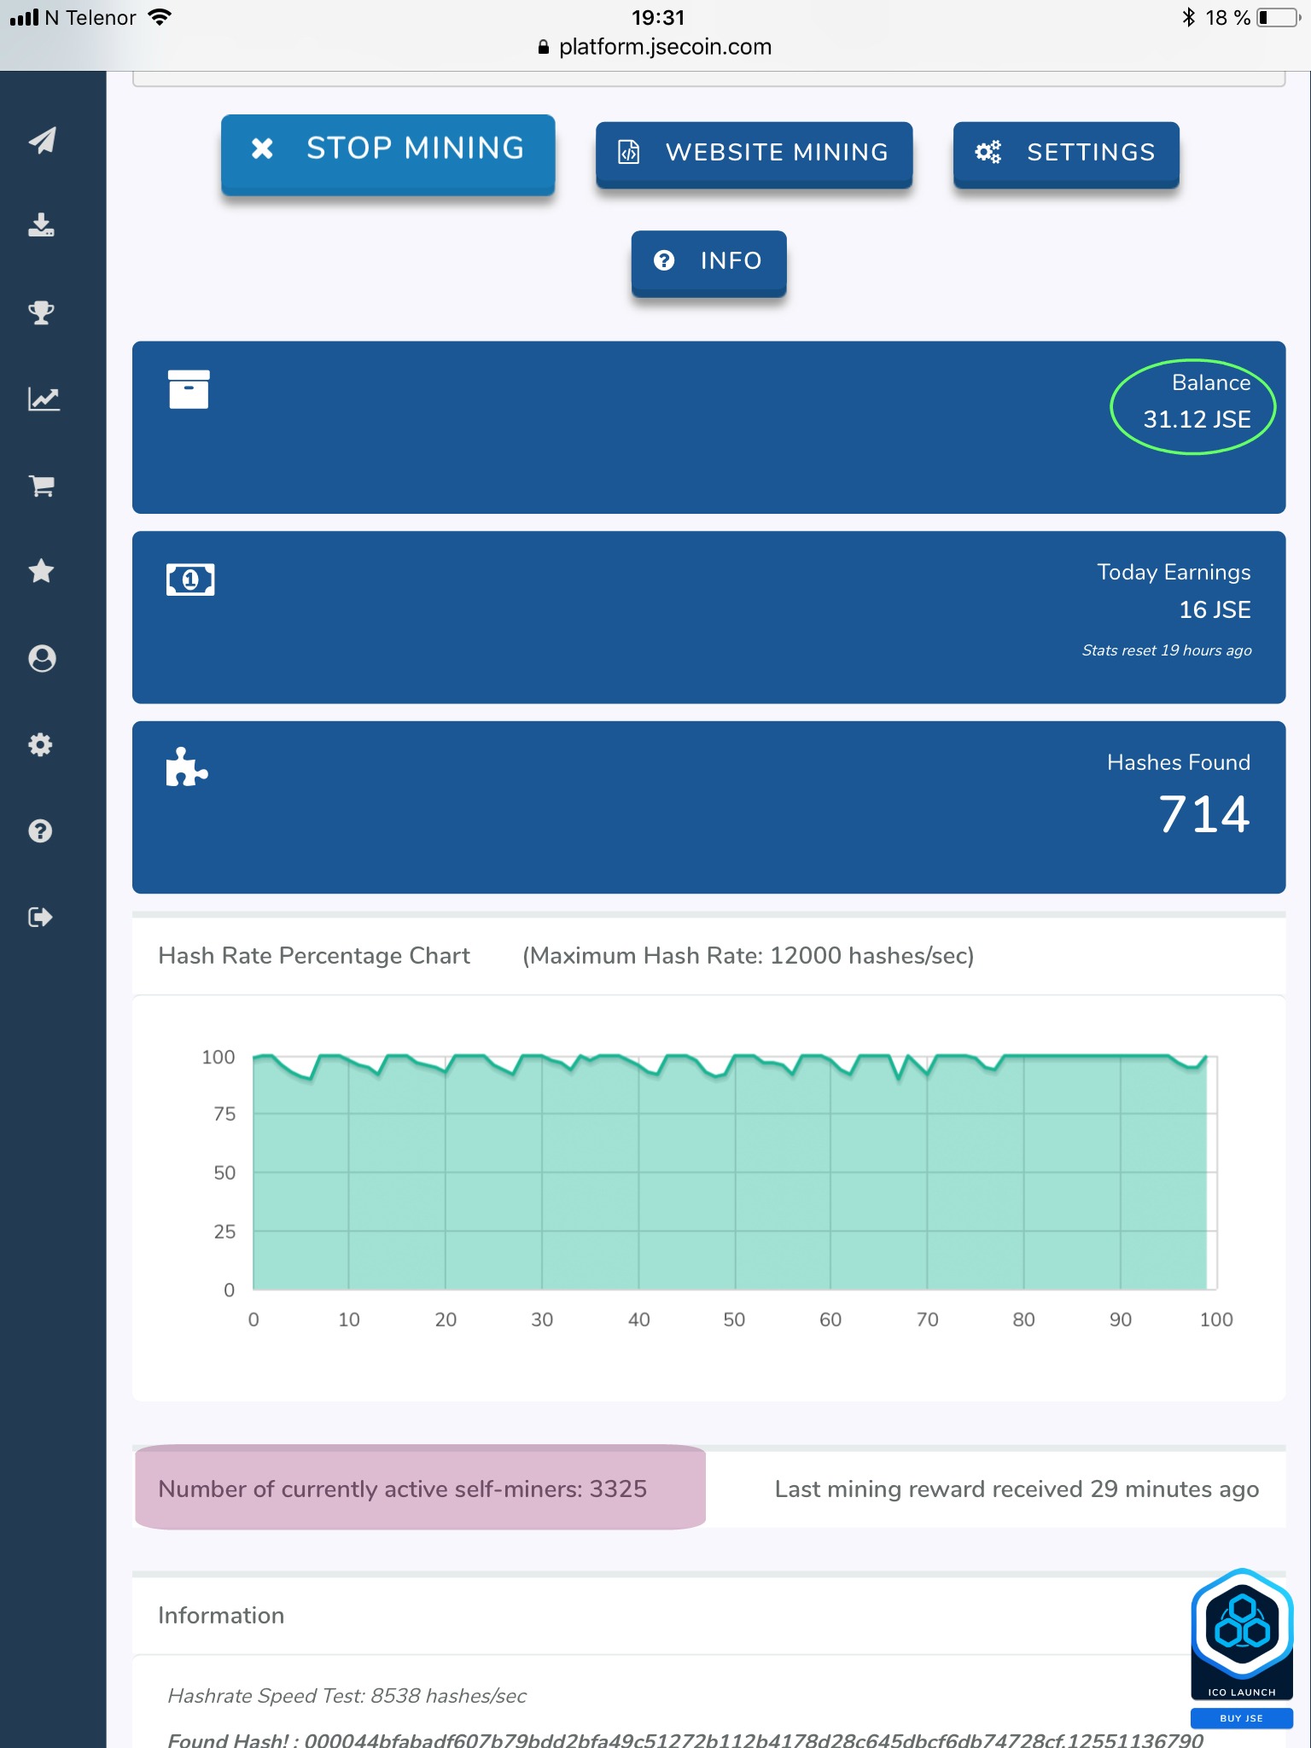Click the Maximum Hash Rate 12000 hashes/sec label

pos(748,956)
